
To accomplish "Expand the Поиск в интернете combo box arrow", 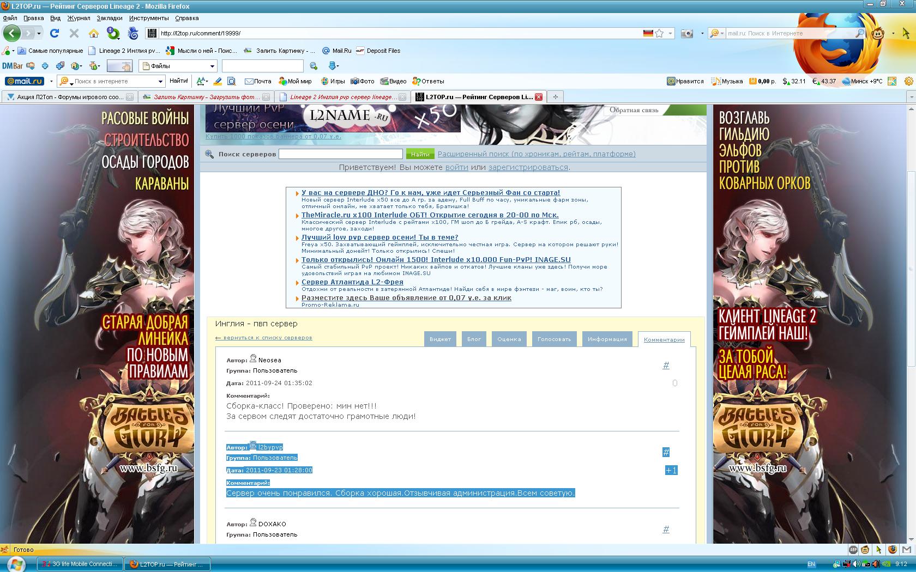I will point(160,81).
